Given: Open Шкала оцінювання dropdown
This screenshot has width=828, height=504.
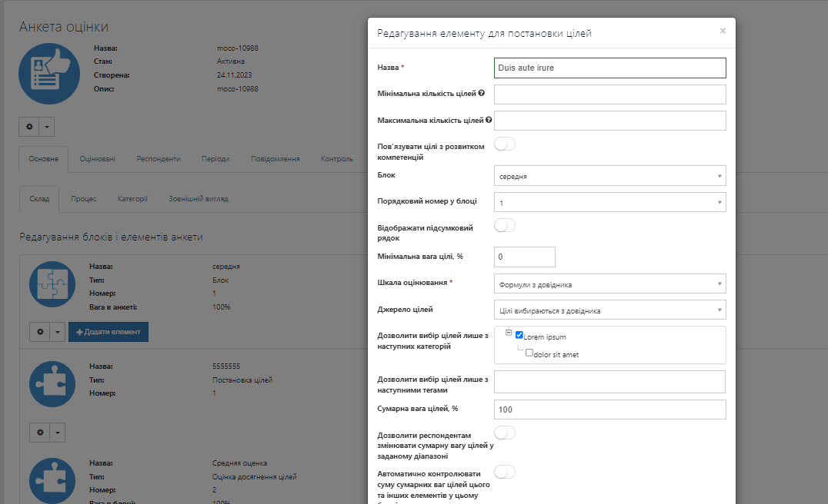Looking at the screenshot, I should pos(610,284).
